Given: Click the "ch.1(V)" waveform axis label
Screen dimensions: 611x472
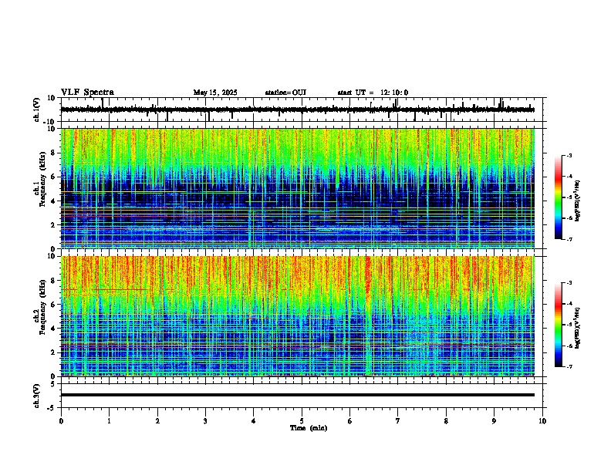Looking at the screenshot, I should (x=37, y=110).
